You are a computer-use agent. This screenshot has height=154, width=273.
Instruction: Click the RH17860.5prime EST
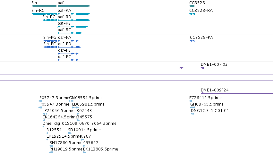click(x=51, y=146)
